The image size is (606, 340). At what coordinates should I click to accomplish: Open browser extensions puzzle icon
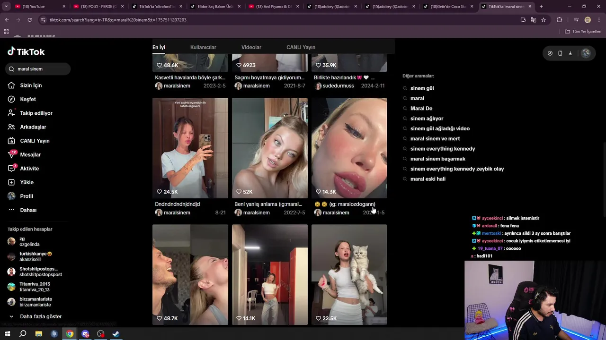coord(560,20)
